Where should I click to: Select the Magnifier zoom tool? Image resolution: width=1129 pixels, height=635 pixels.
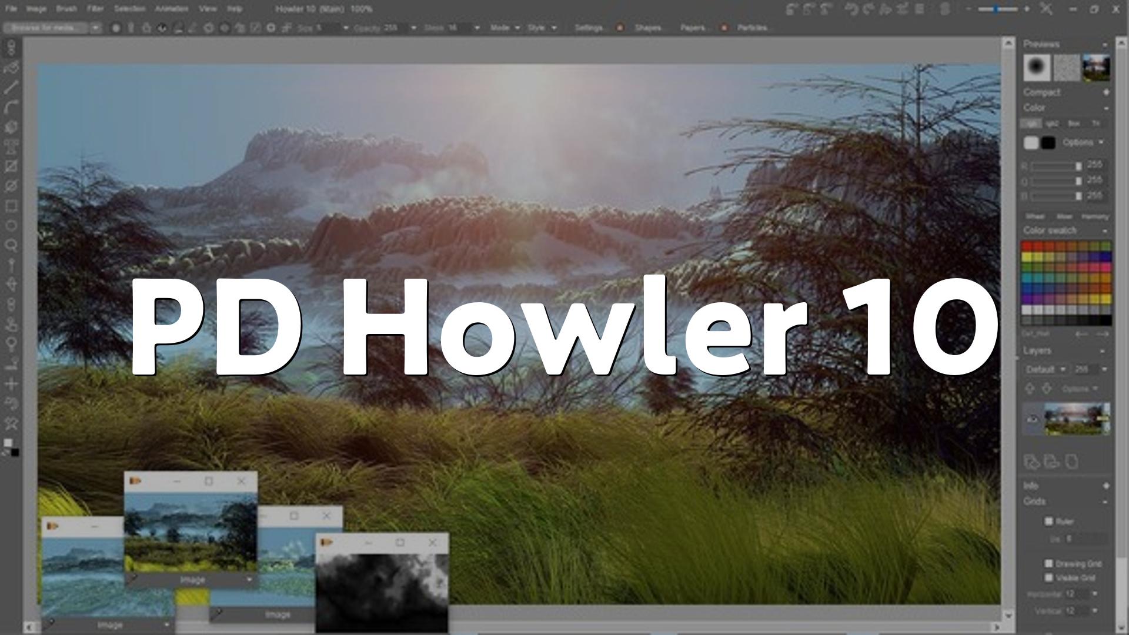[x=11, y=245]
